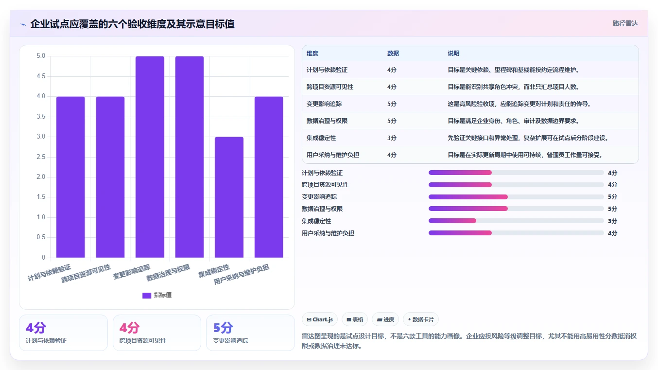Select the 变更影响追踪 table row cell
This screenshot has width=658, height=370.
point(324,104)
